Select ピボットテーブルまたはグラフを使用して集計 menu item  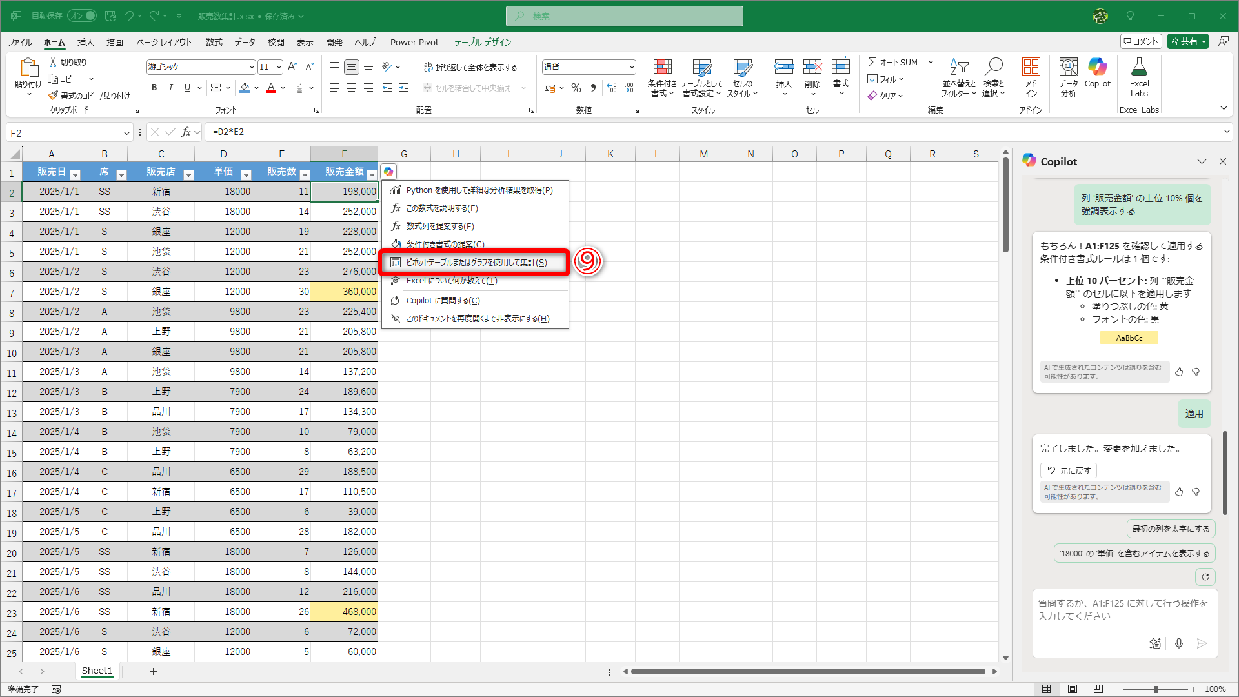coord(476,262)
